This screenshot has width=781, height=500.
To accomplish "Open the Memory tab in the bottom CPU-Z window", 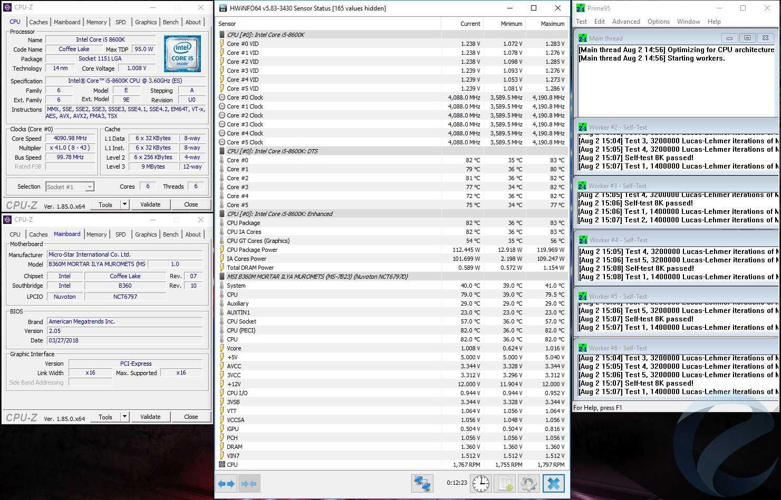I will (x=97, y=234).
